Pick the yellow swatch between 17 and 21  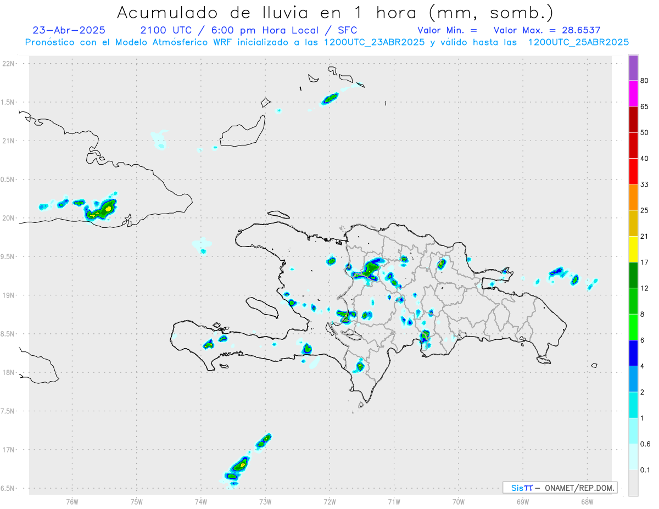[x=633, y=249]
